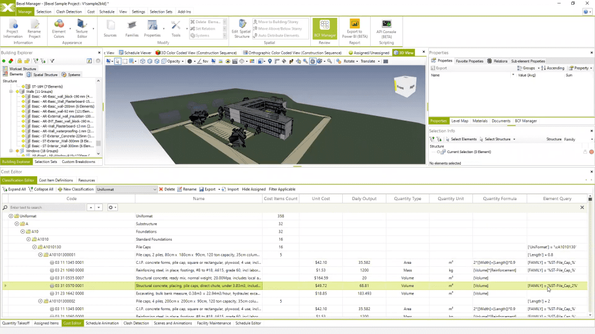Toggle Ascending sort in Properties
This screenshot has width=595, height=334.
point(553,68)
